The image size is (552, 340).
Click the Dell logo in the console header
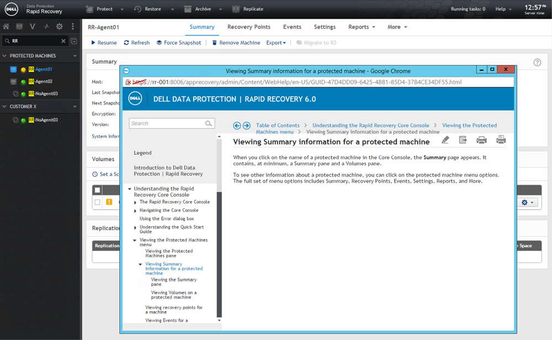(x=11, y=9)
